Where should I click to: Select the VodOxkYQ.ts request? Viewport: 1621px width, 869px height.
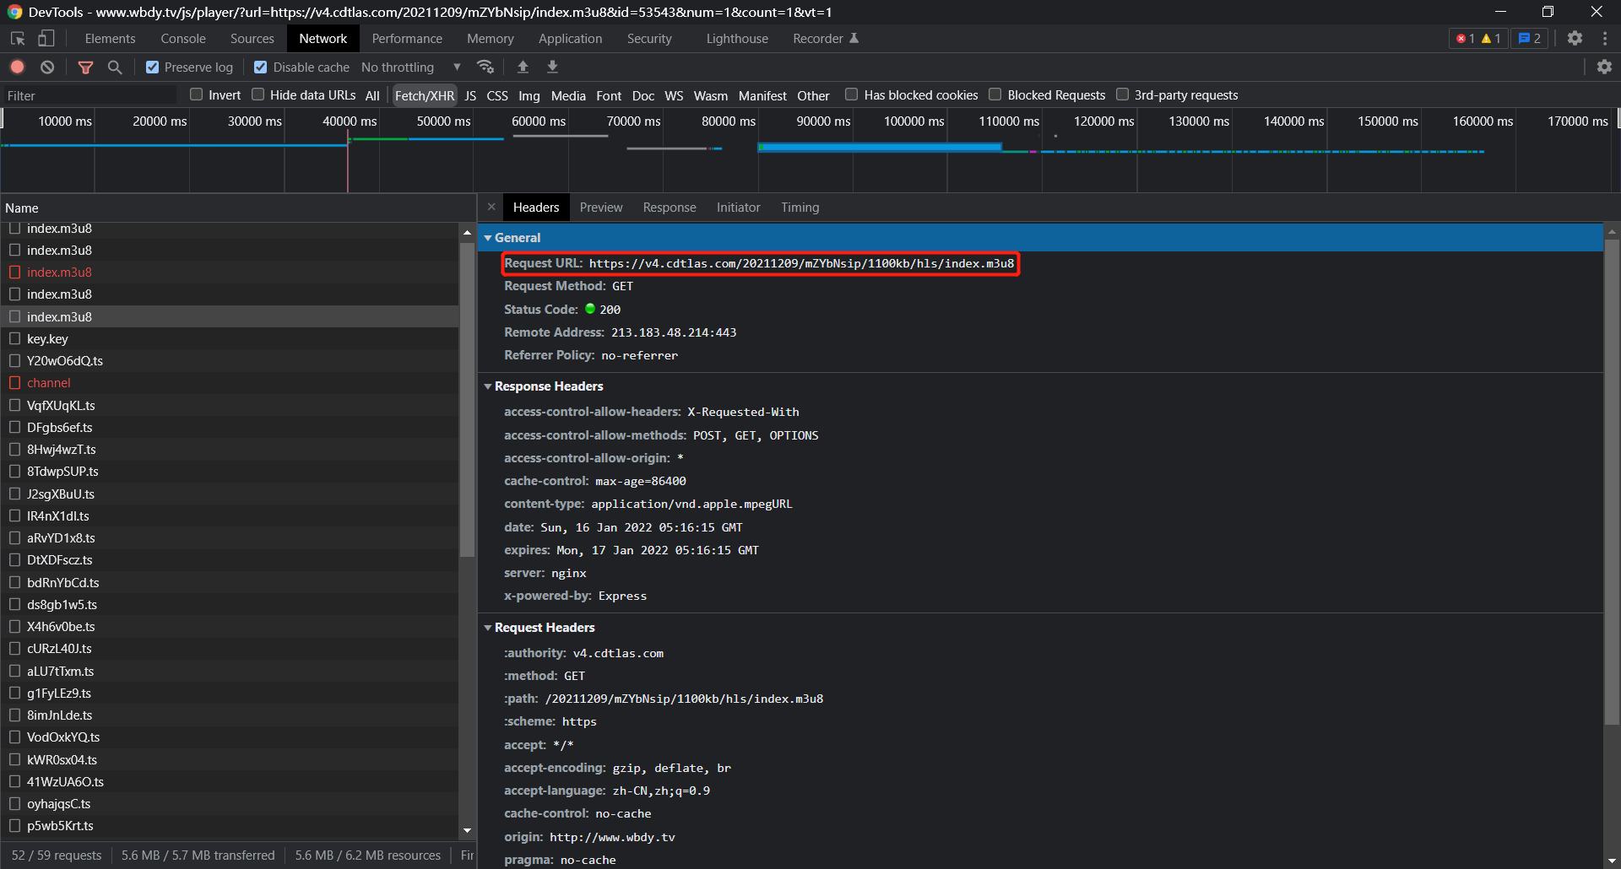click(230, 737)
